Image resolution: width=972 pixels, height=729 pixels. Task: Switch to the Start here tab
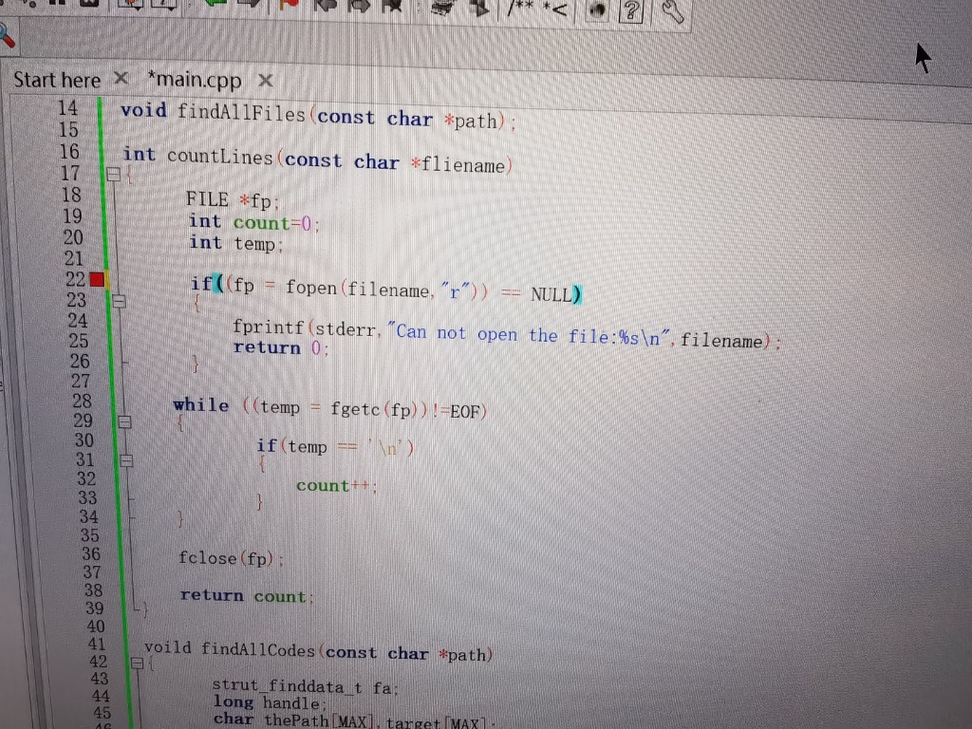click(56, 80)
